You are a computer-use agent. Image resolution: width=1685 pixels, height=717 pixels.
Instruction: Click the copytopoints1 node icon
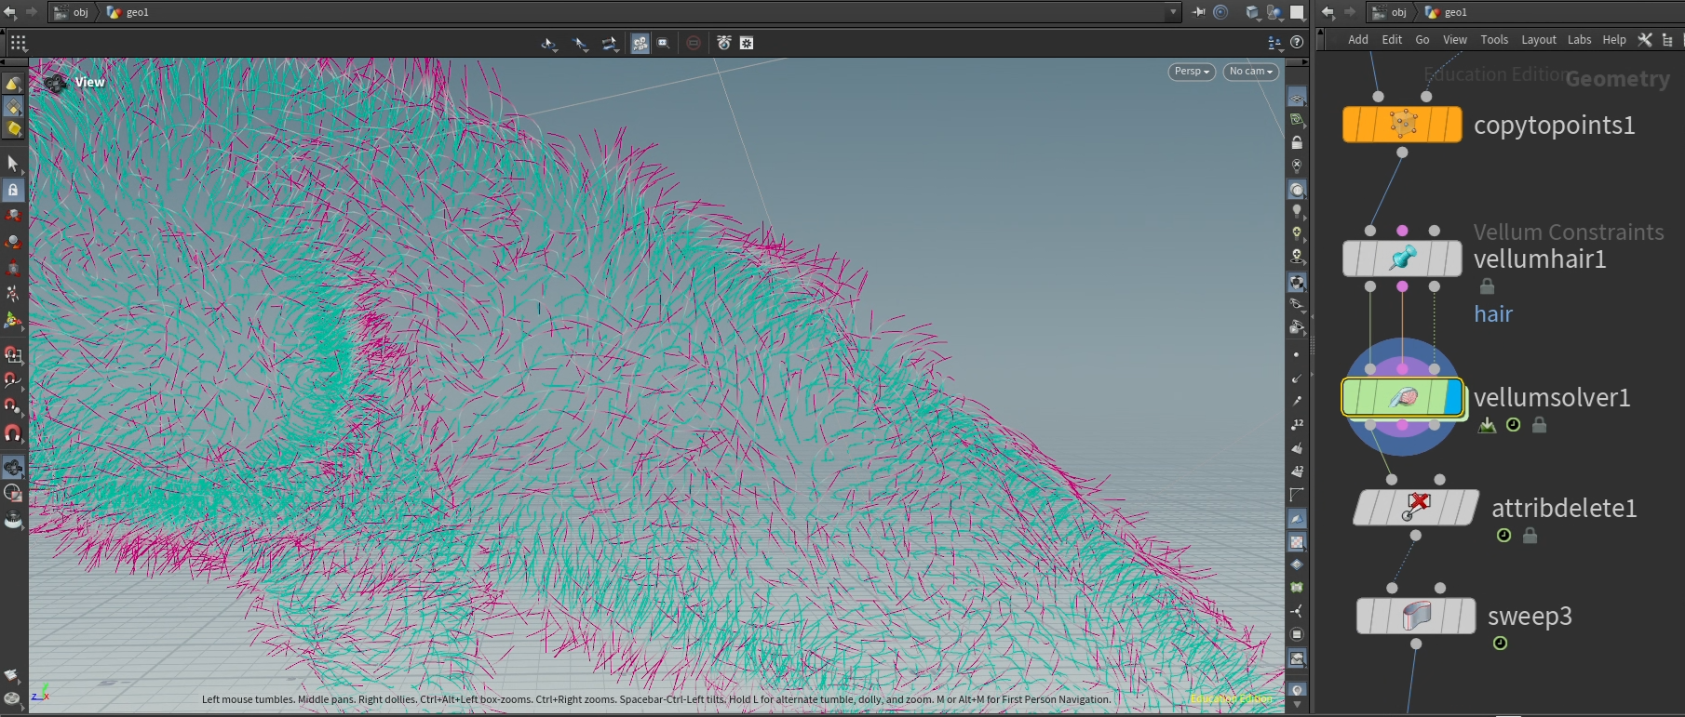(x=1402, y=124)
